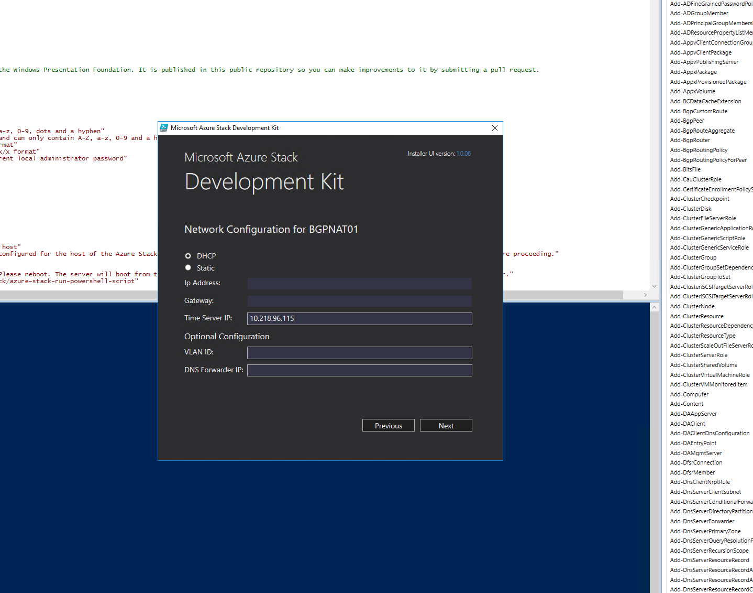The height and width of the screenshot is (593, 753).
Task: Select Add-DnsServerClientSubnet command
Action: click(705, 492)
